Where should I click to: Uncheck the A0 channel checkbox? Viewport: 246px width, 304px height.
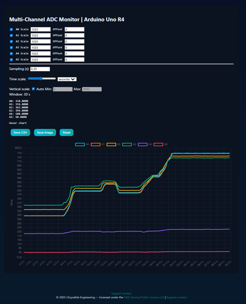click(11, 29)
